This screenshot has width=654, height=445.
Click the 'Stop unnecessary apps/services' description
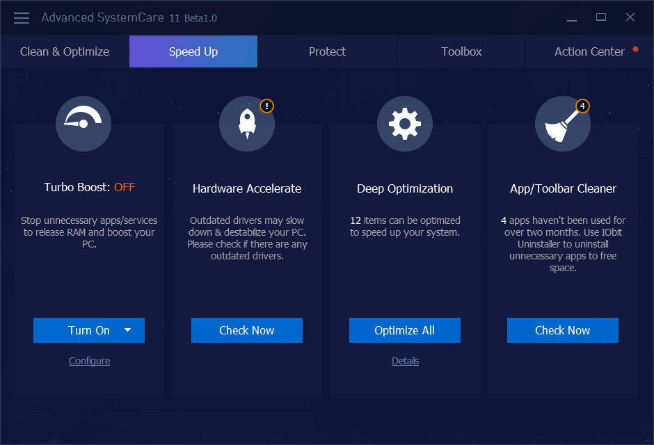(x=89, y=232)
